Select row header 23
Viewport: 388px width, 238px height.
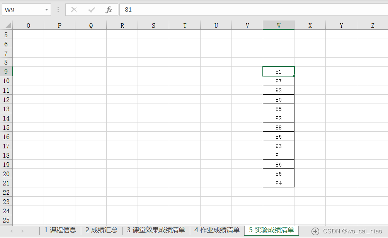6,202
